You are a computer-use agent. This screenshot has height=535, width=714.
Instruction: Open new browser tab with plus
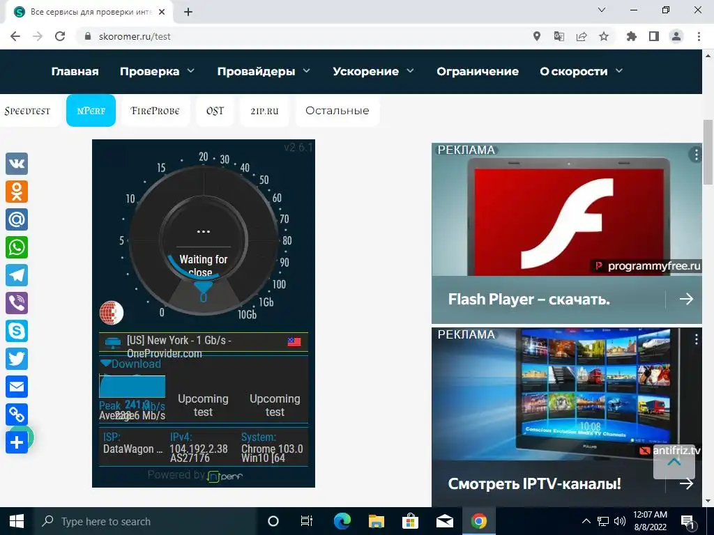(188, 12)
